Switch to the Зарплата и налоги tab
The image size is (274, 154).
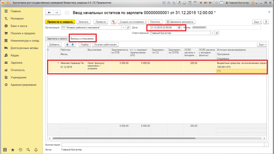point(57,39)
